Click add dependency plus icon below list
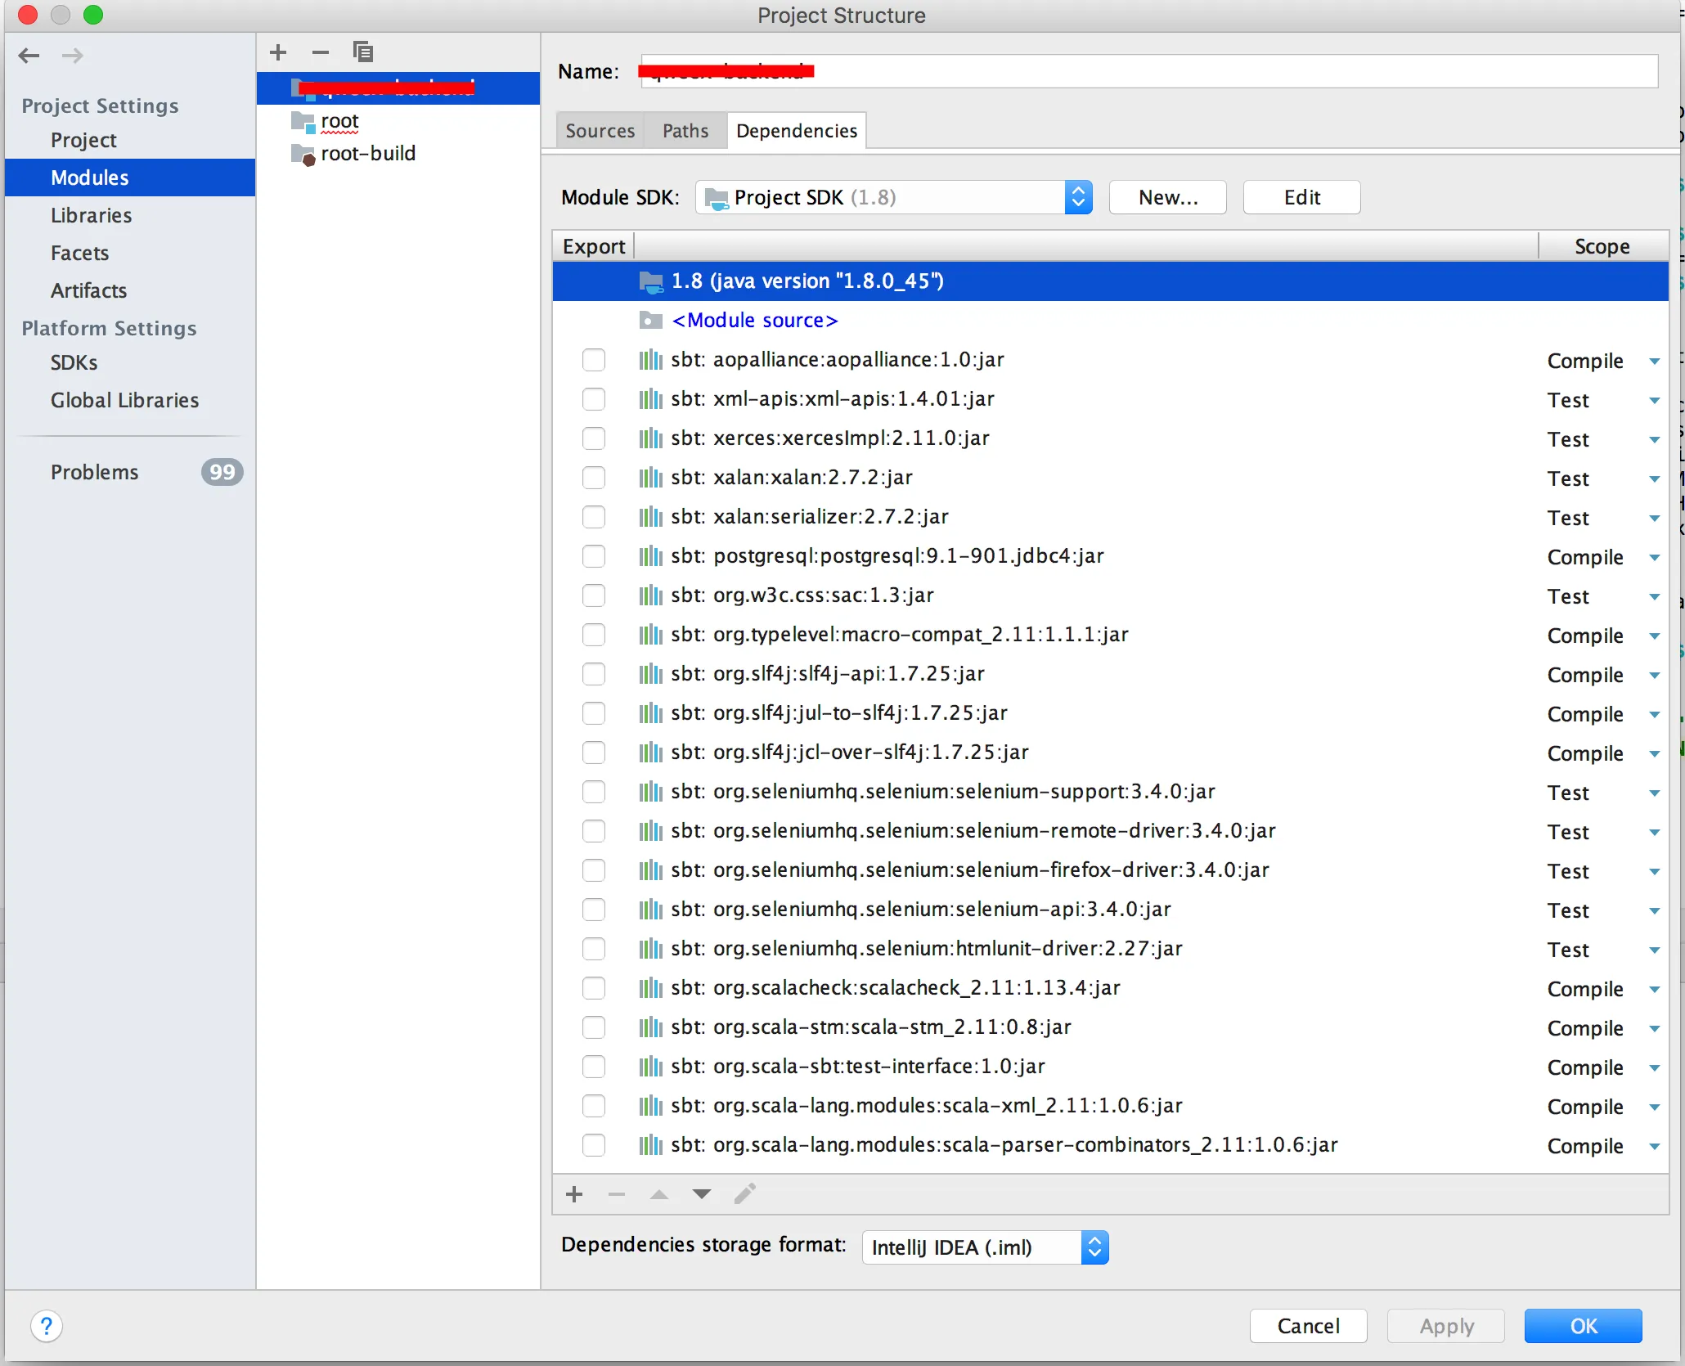Screen dimensions: 1685x1366 (574, 1194)
